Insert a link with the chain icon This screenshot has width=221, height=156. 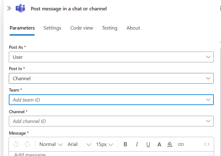[x=181, y=144]
